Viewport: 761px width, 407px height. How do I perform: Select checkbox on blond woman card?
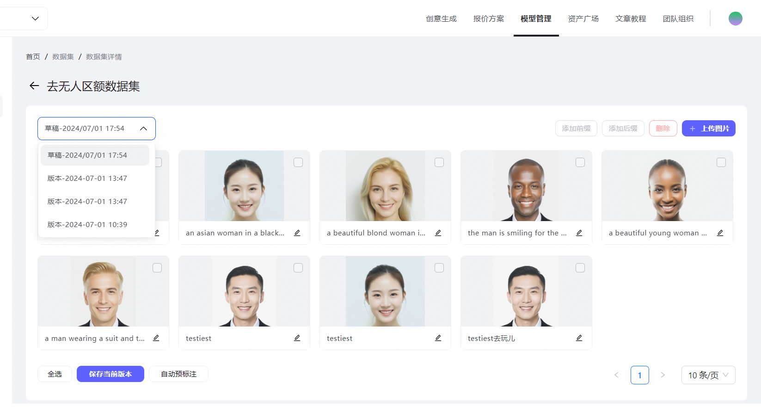click(x=439, y=162)
